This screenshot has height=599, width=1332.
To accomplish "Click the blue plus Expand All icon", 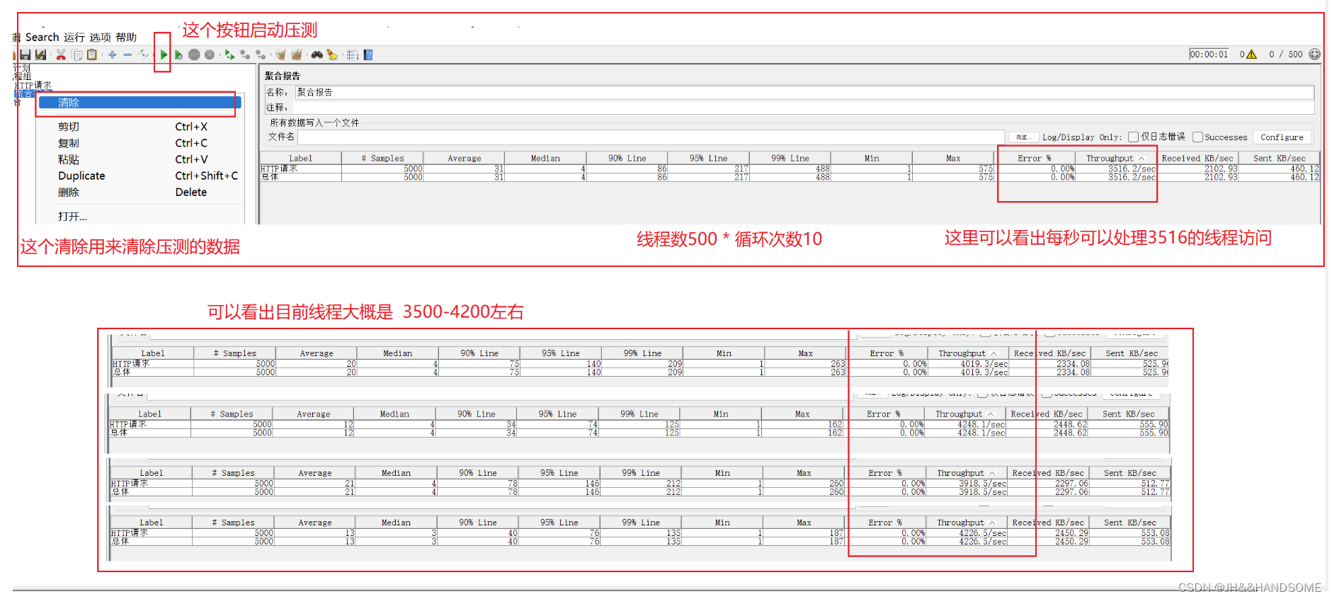I will [x=112, y=55].
